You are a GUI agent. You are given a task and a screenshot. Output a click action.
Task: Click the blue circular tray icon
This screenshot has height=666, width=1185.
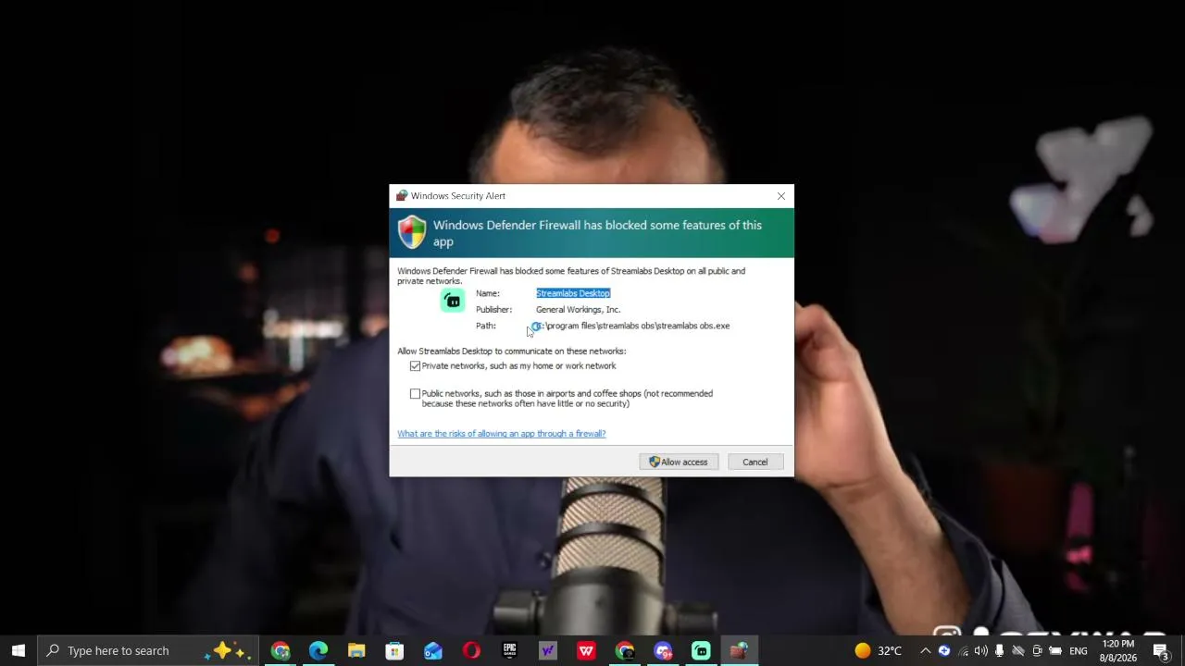coord(944,650)
